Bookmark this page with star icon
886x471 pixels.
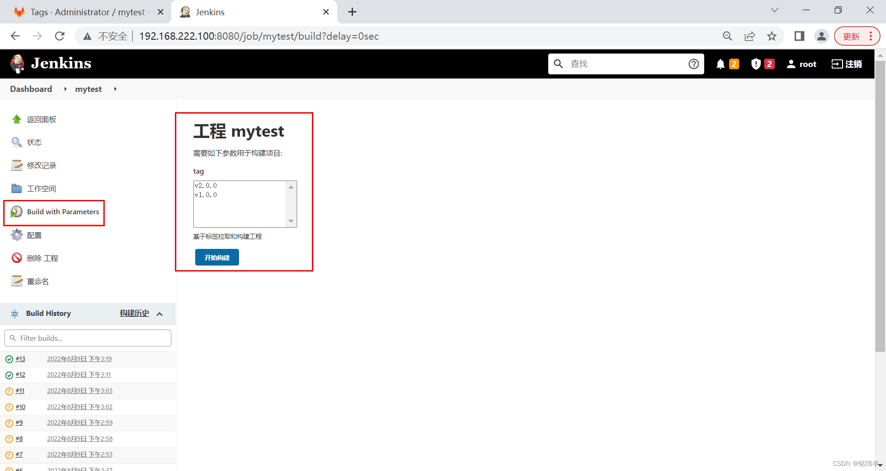pyautogui.click(x=772, y=36)
